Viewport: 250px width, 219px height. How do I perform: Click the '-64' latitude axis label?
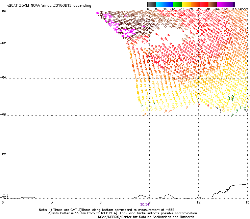[3, 77]
